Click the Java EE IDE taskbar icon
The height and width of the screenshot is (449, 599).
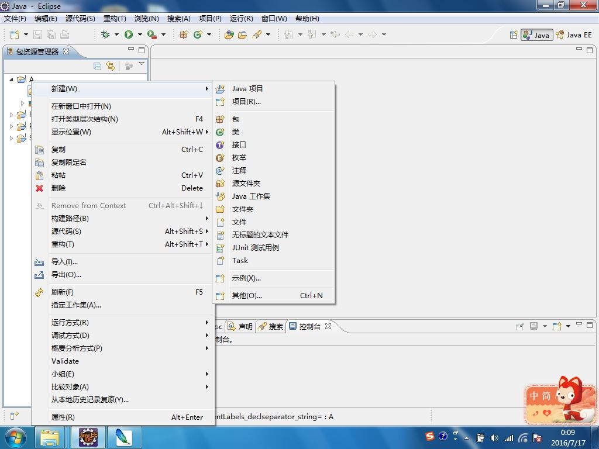tap(88, 437)
